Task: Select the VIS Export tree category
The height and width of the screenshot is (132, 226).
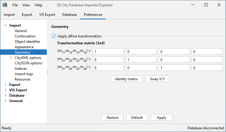Action: coord(18,90)
